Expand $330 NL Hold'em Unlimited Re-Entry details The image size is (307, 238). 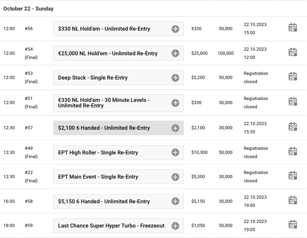point(175,29)
